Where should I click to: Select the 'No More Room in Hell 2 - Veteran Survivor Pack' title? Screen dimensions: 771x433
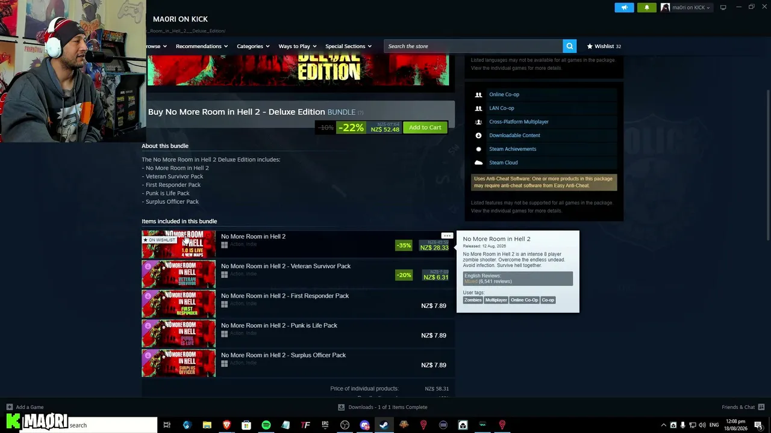pyautogui.click(x=286, y=266)
